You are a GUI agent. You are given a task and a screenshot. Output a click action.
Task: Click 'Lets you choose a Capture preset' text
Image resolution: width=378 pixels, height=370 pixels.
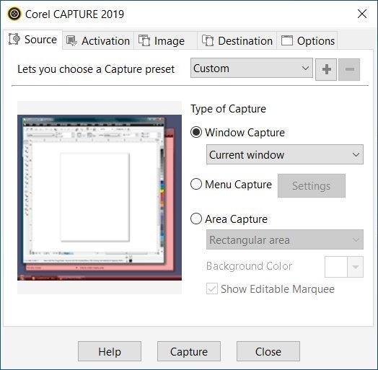coord(96,69)
